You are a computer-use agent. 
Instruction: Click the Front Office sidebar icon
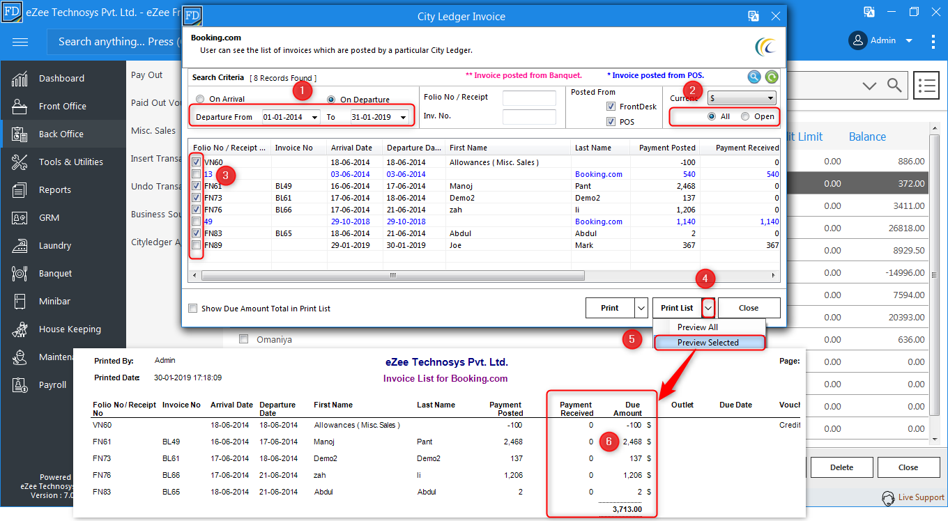[x=20, y=107]
